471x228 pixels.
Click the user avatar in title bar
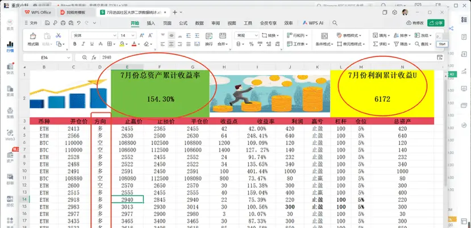[405, 13]
